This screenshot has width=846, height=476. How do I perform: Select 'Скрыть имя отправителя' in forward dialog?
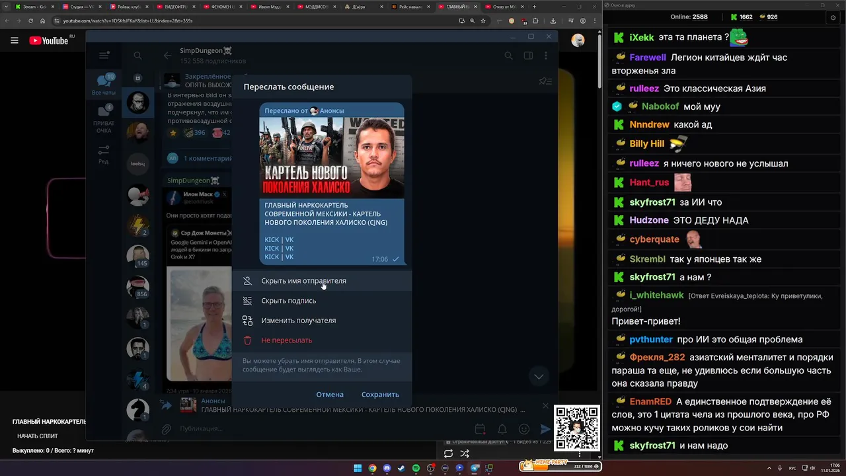[322, 281]
